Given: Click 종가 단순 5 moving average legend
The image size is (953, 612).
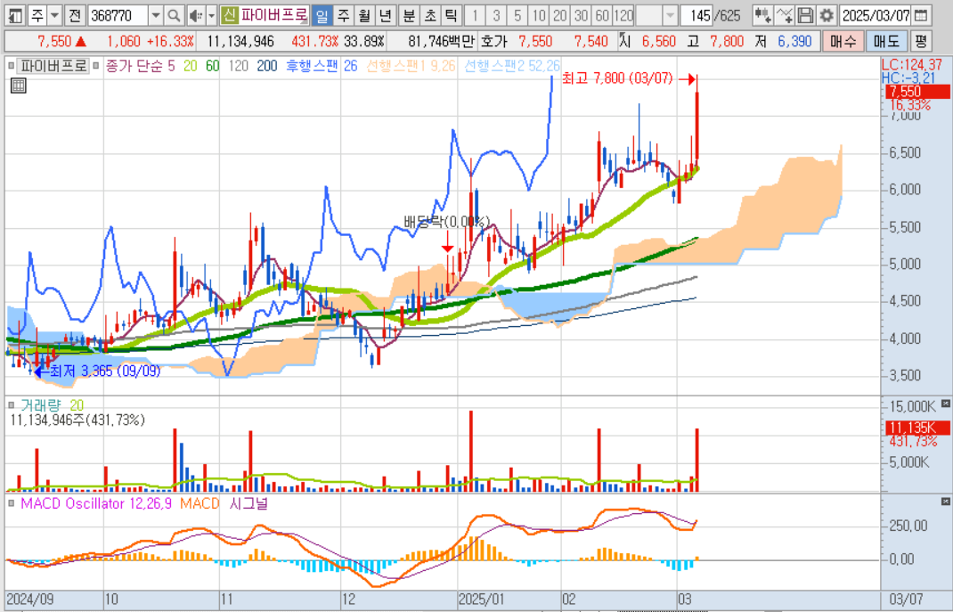Looking at the screenshot, I should point(140,66).
